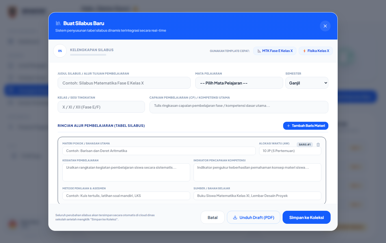Apply the MTK Fase E Kelas X template
The height and width of the screenshot is (243, 386).
275,51
